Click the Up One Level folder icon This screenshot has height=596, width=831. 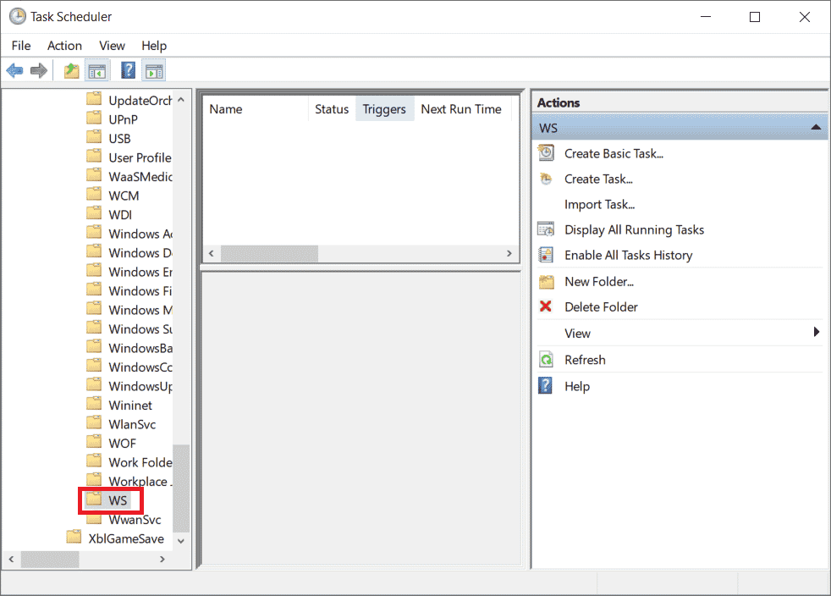(72, 70)
